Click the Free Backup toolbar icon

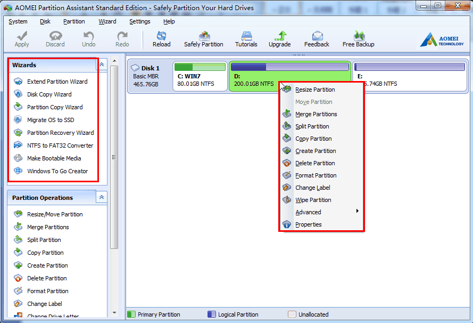tap(359, 36)
